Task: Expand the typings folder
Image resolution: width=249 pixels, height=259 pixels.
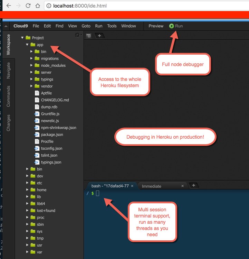Action: (x=31, y=79)
